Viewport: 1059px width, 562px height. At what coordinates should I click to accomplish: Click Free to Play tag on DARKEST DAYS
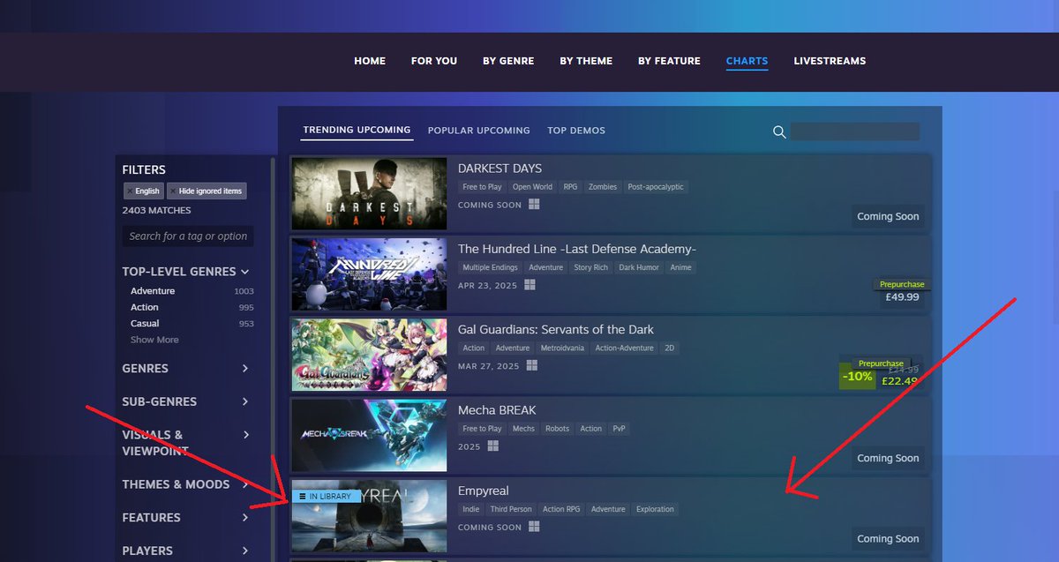coord(482,187)
